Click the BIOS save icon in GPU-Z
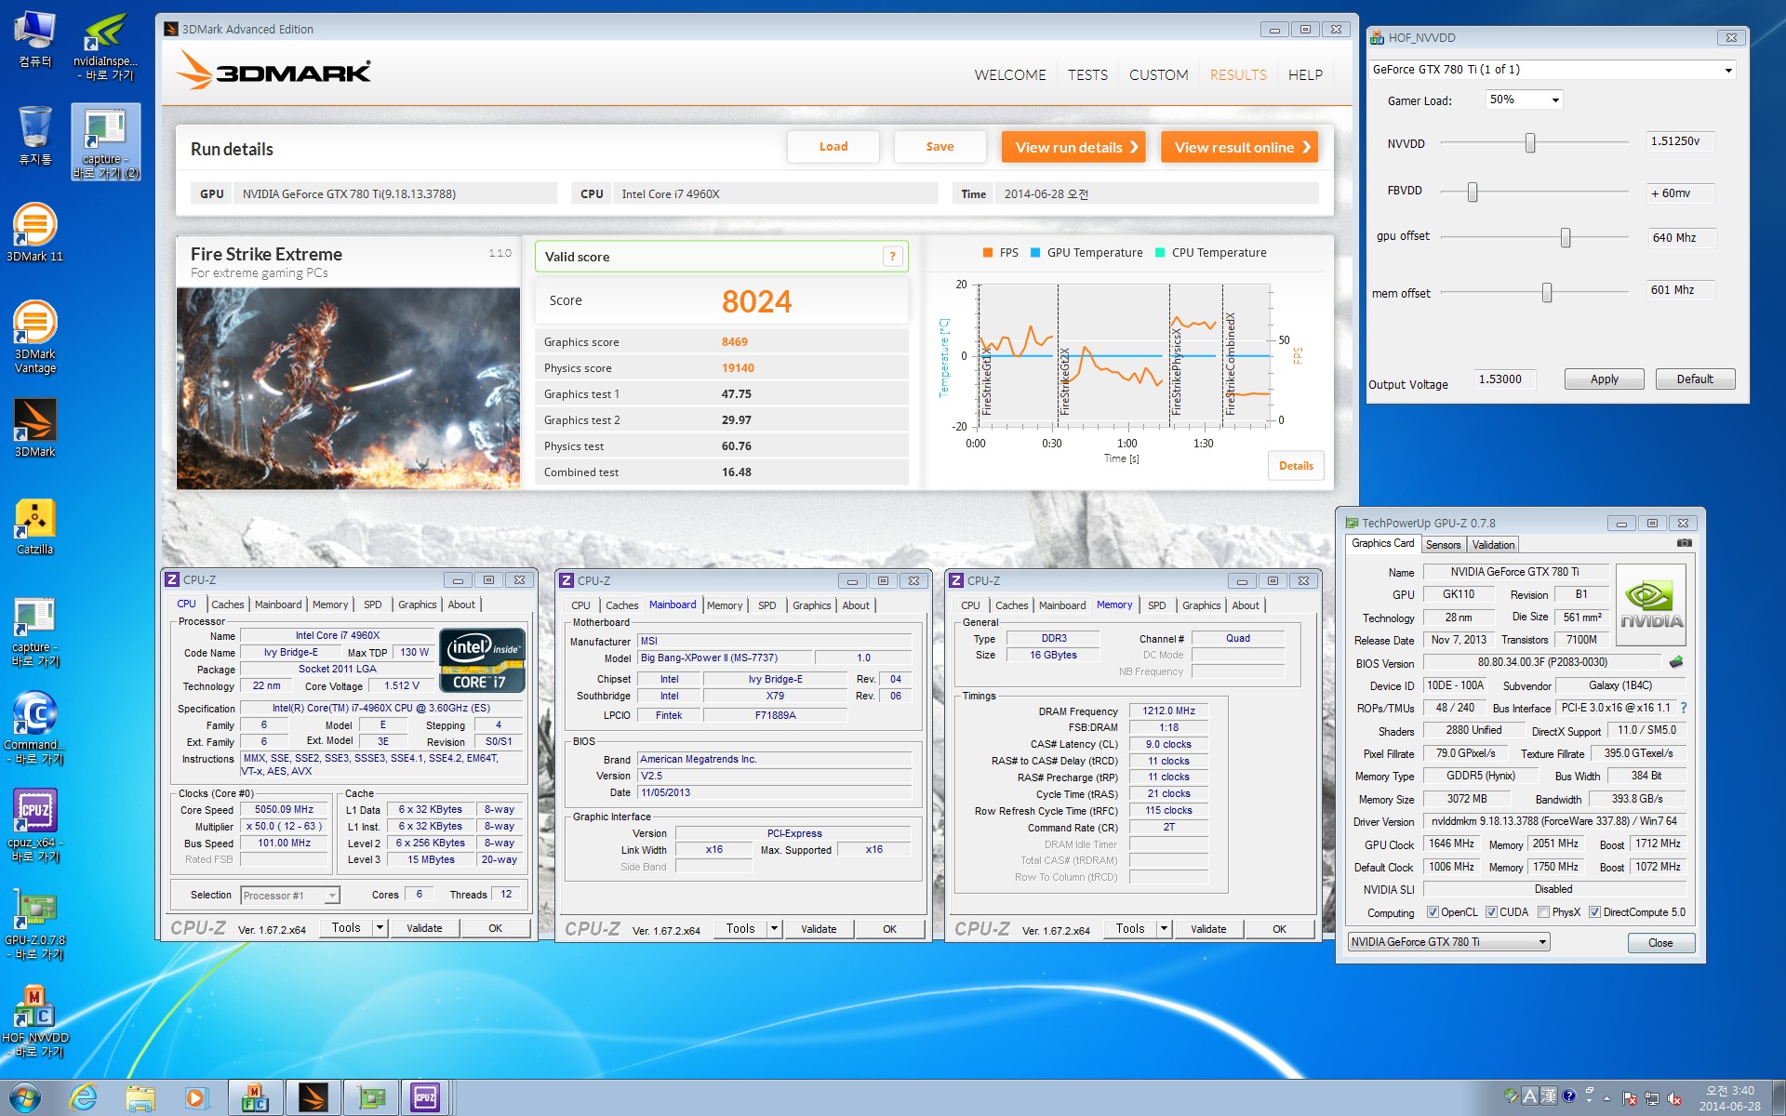Image resolution: width=1786 pixels, height=1116 pixels. tap(1676, 662)
